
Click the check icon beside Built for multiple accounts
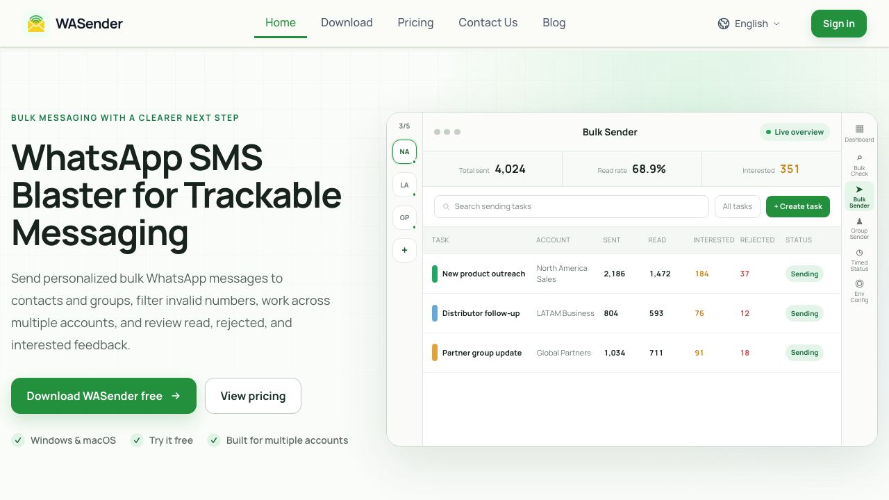[214, 440]
